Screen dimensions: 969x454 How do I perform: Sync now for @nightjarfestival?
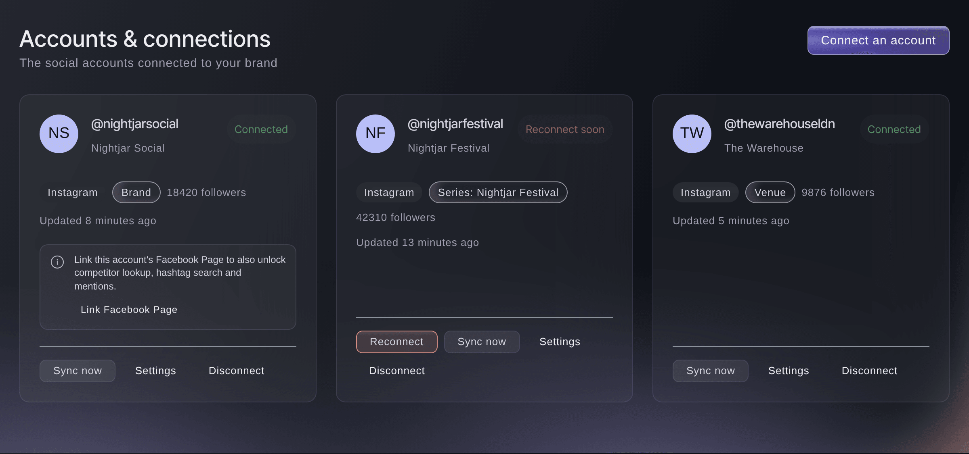click(482, 342)
